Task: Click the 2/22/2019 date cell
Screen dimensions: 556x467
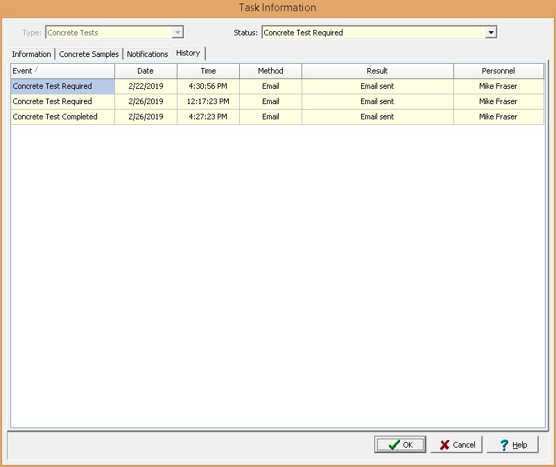Action: pos(146,86)
